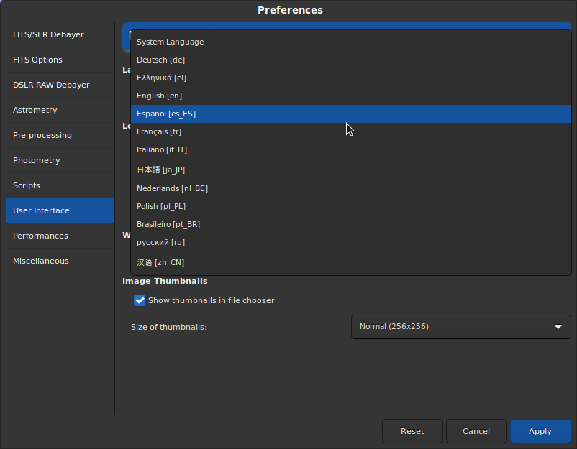Screen dimensions: 577x449
Task: Select Italiano [it_IT] language
Action: [162, 149]
